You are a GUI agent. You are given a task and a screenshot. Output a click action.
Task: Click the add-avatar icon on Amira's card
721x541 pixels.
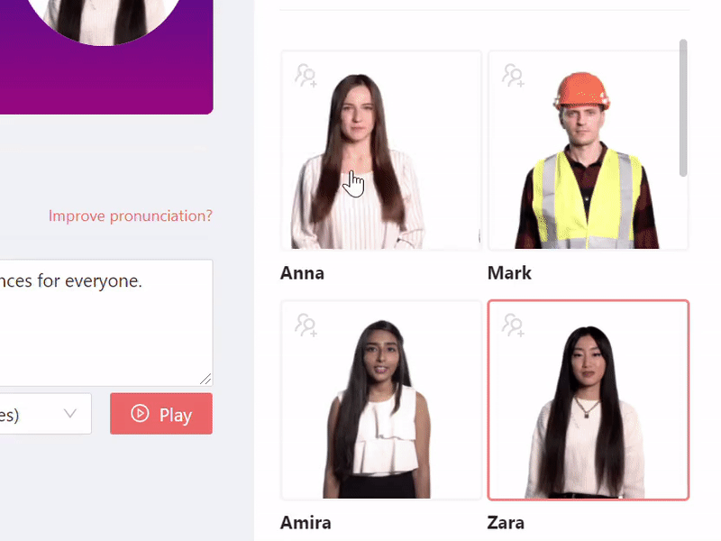click(x=306, y=326)
